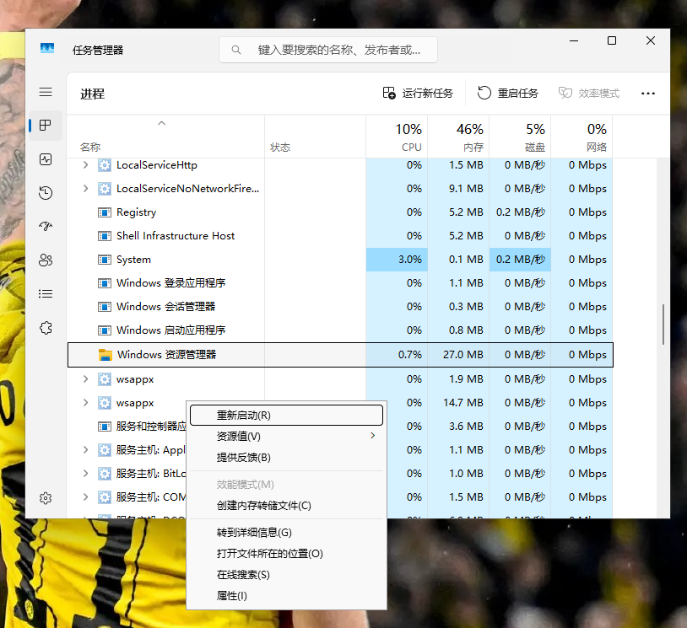Select 打开文件所在的位置(O) menu entry
This screenshot has width=687, height=628.
[x=287, y=554]
